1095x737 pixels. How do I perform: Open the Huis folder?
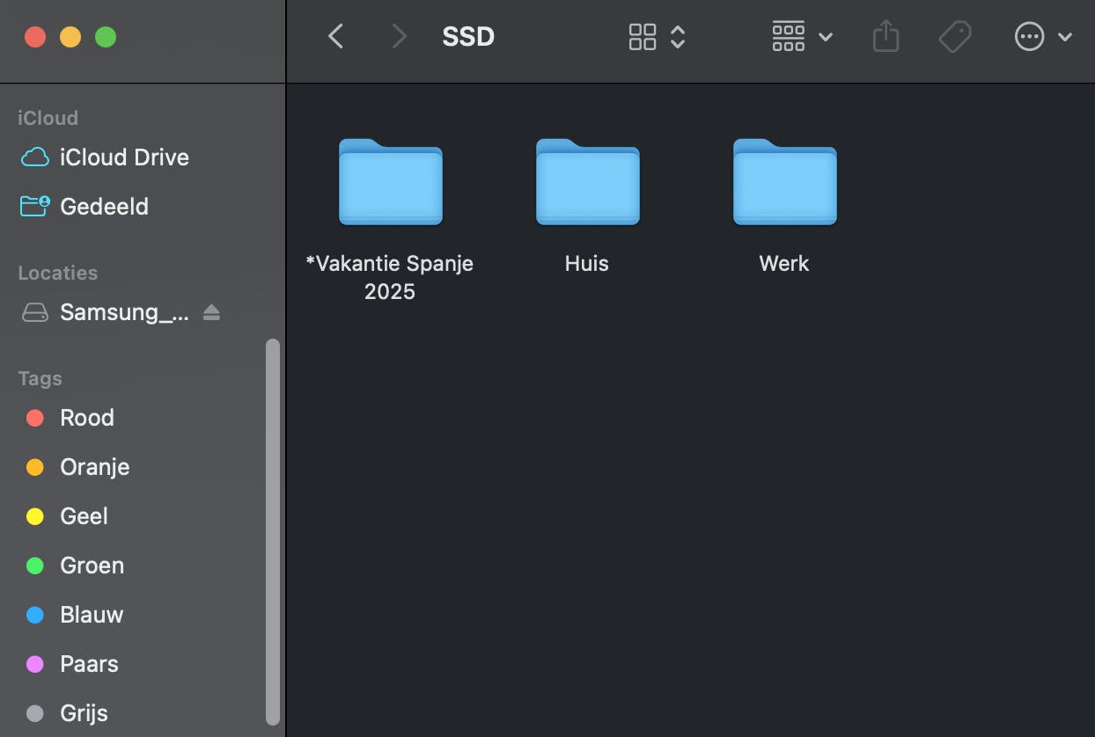point(587,182)
